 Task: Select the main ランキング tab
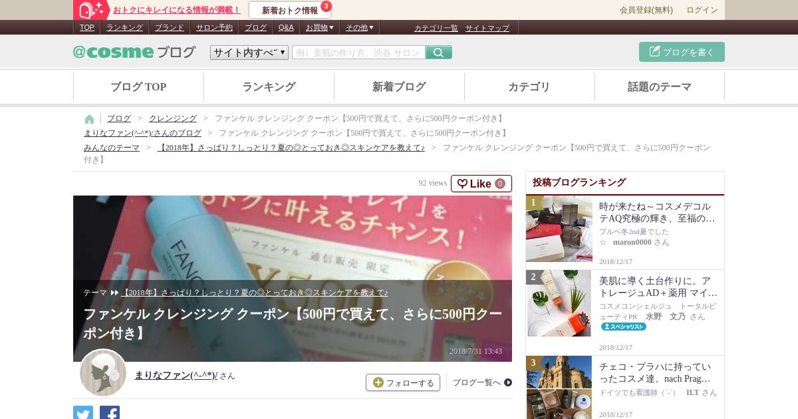[269, 86]
